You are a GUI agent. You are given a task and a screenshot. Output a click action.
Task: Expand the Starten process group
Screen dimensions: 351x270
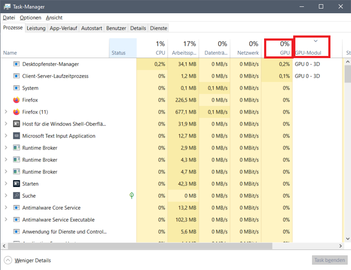click(6, 184)
